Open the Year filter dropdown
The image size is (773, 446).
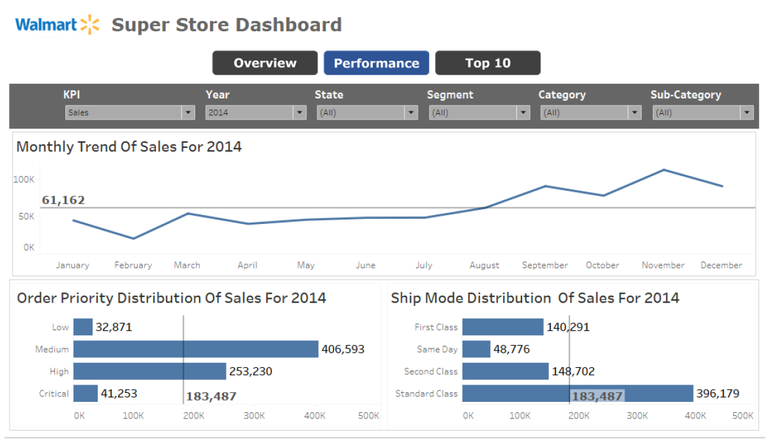click(299, 113)
